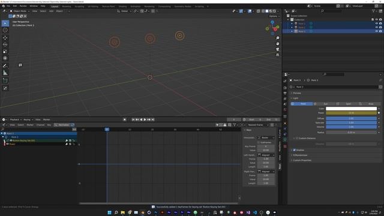This screenshot has width=384, height=216.
Task: Toggle Collection visibility eye in outliner
Action: 377,20
